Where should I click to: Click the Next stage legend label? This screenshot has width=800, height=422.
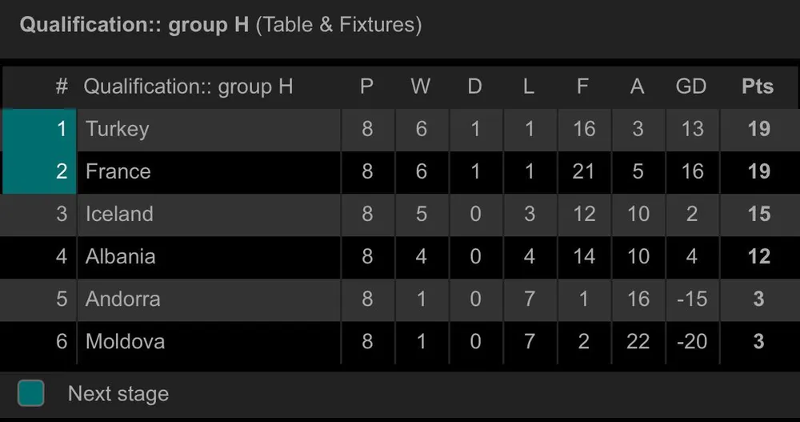pyautogui.click(x=118, y=394)
